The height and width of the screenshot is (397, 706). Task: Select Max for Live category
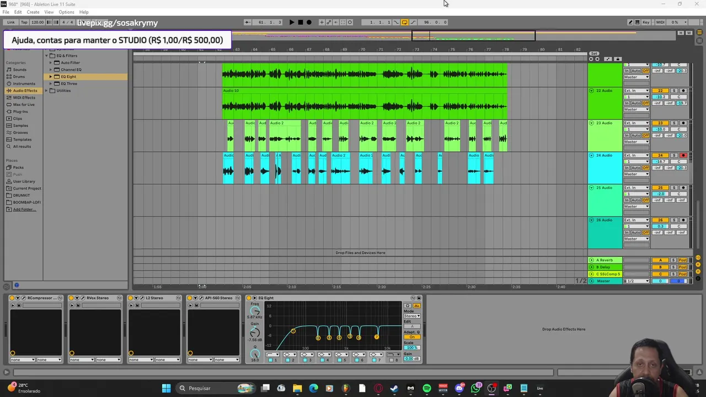(24, 105)
